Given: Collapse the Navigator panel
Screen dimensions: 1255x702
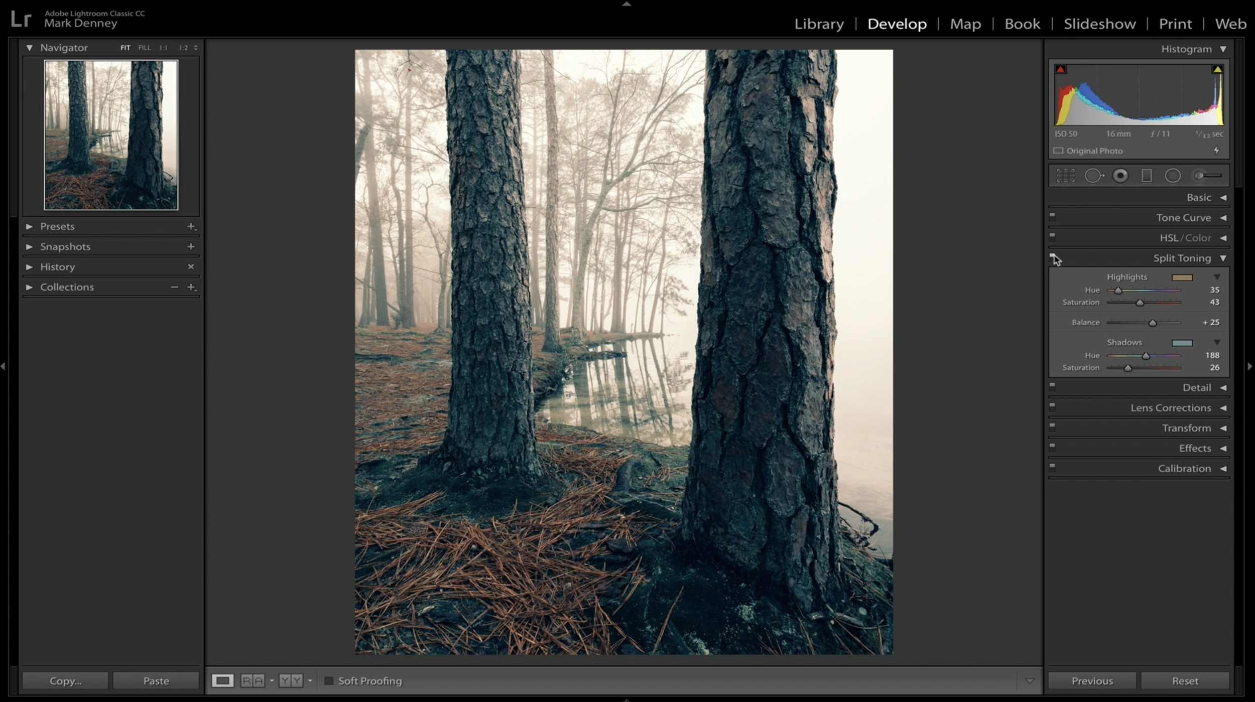Looking at the screenshot, I should pos(29,48).
